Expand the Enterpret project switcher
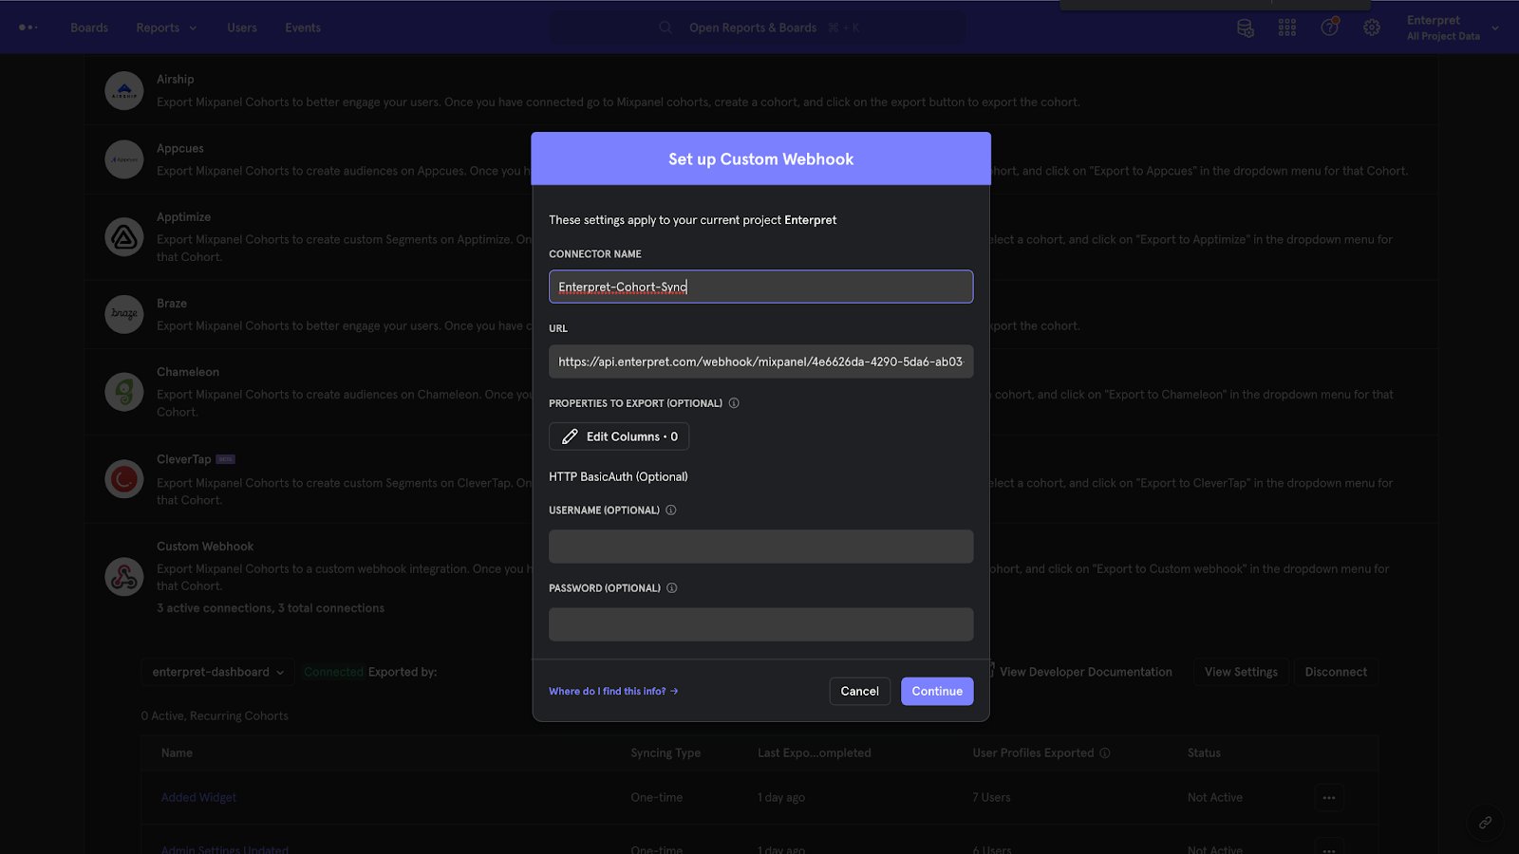 tap(1453, 28)
